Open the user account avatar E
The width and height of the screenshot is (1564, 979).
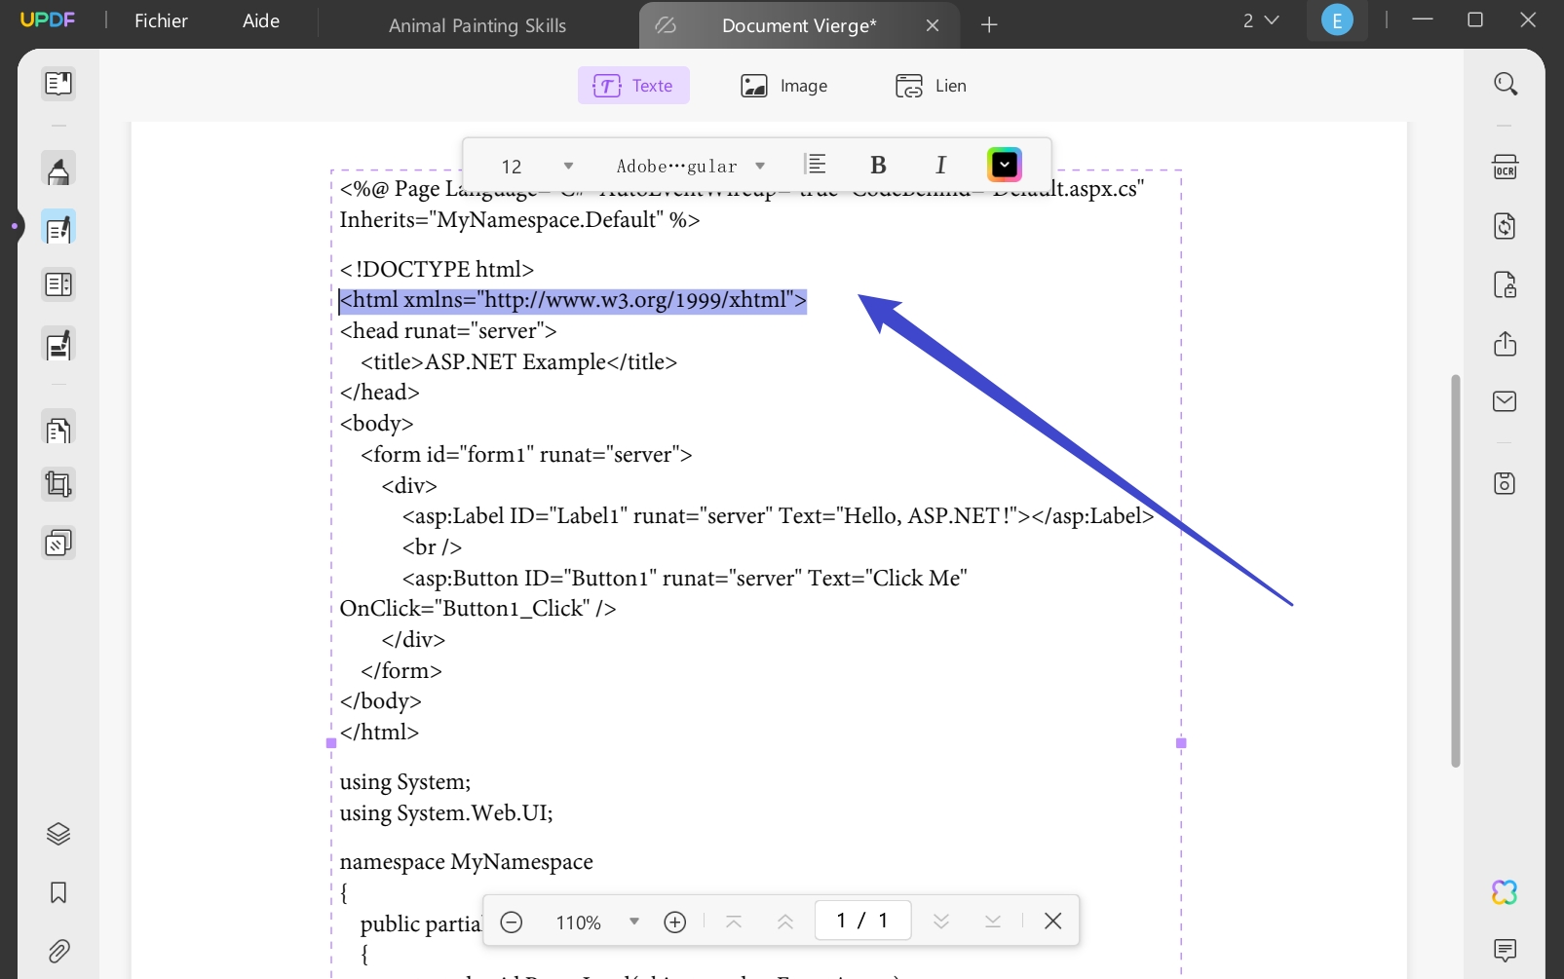[1337, 20]
